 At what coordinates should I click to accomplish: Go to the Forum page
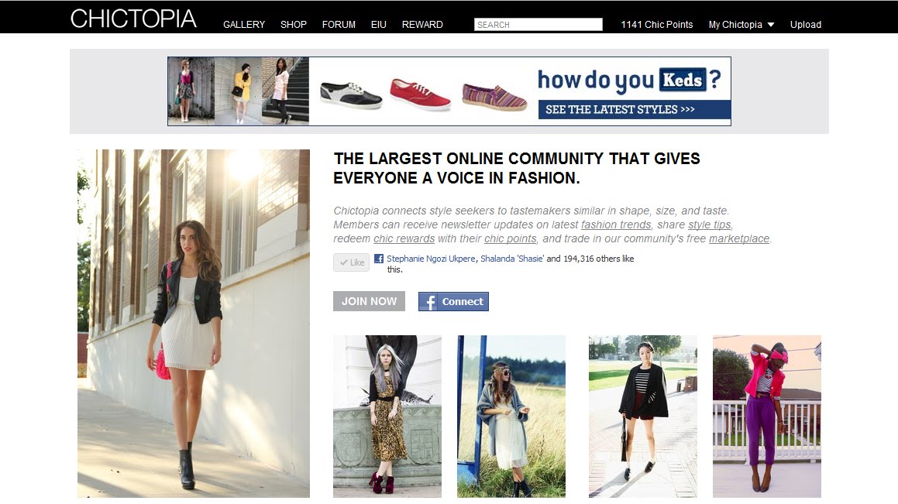pos(339,25)
